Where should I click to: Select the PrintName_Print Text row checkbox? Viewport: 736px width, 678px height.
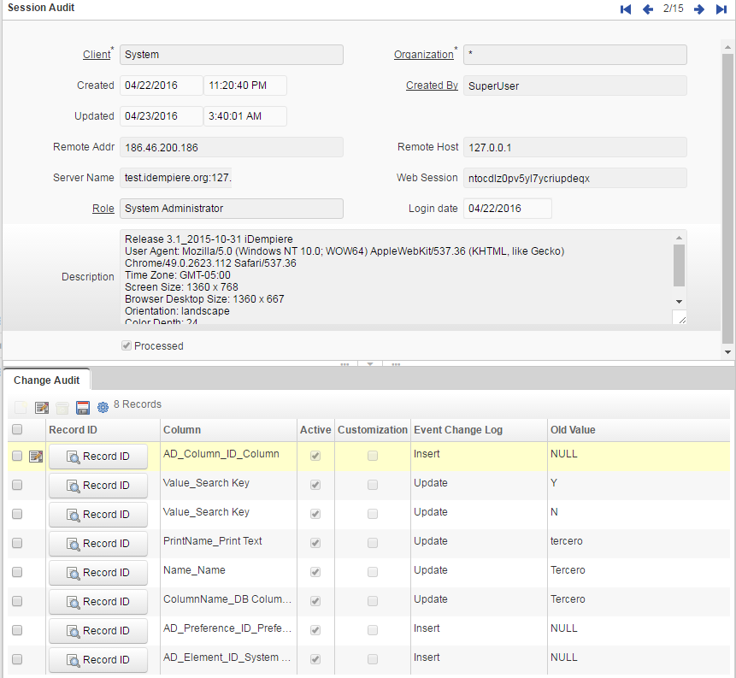17,543
